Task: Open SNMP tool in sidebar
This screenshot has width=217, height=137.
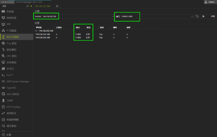Action: (10, 101)
